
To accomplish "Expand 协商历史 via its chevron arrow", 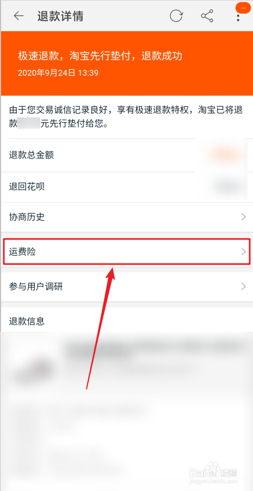I will (x=244, y=217).
